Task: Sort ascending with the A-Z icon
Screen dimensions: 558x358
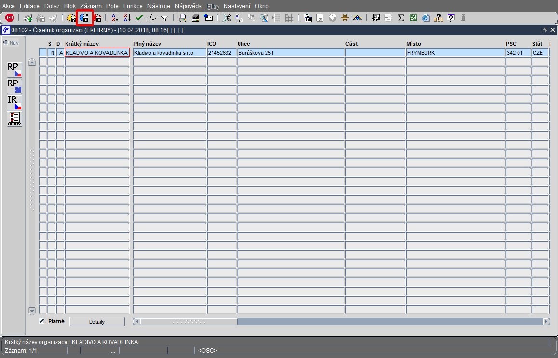Action: point(115,18)
